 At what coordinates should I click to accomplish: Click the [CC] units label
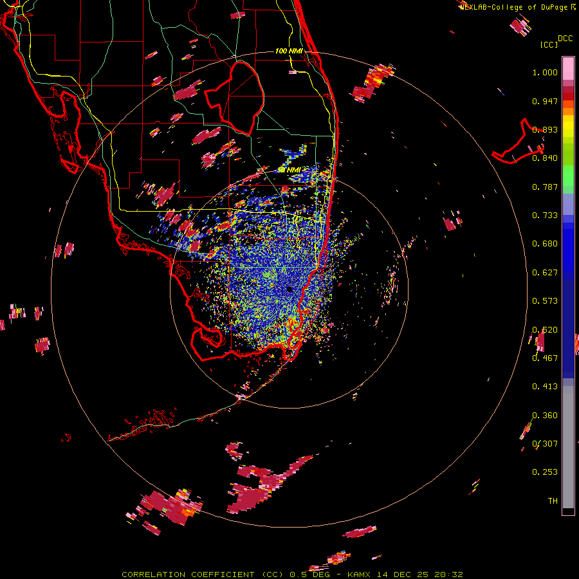coord(549,44)
